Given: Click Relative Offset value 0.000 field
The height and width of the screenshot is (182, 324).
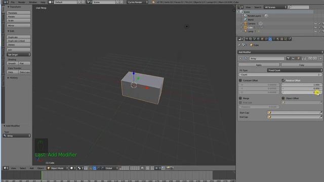Looking at the screenshot, I should tap(302, 88).
